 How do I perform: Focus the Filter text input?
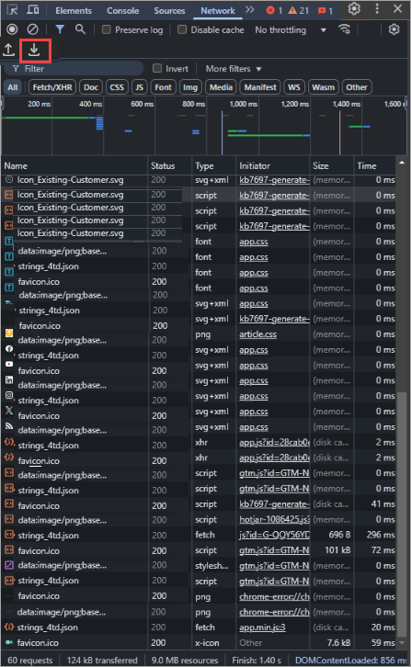pos(74,69)
